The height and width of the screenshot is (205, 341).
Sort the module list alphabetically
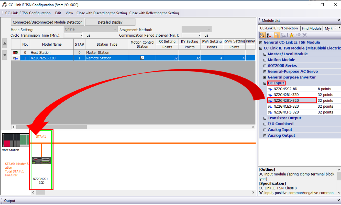[x=269, y=35]
